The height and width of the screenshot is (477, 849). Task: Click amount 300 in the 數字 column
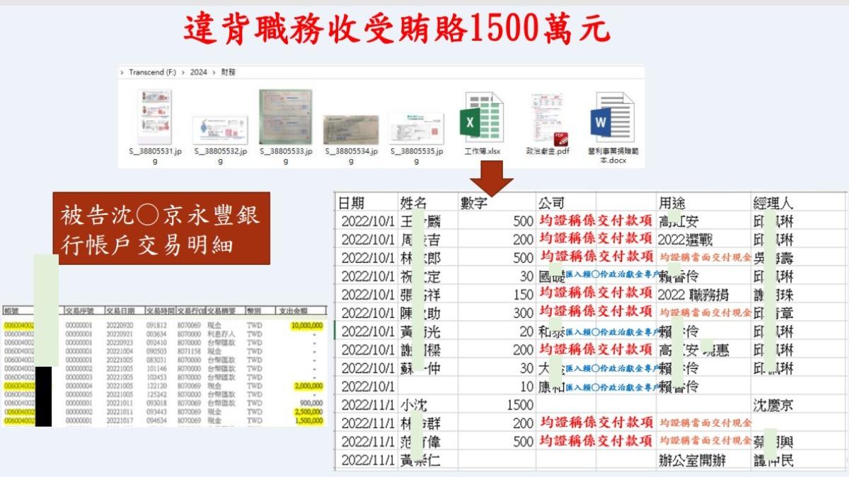click(524, 313)
